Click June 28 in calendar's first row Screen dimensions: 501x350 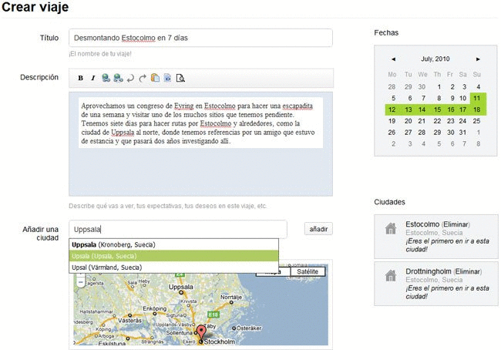pos(392,87)
